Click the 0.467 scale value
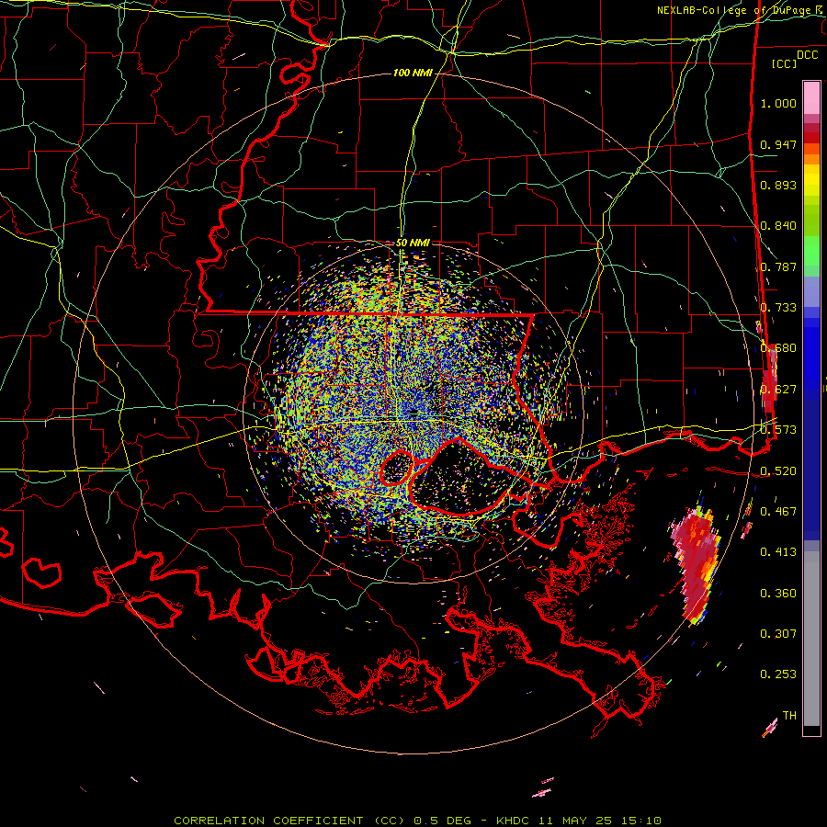The width and height of the screenshot is (827, 827). coord(778,511)
